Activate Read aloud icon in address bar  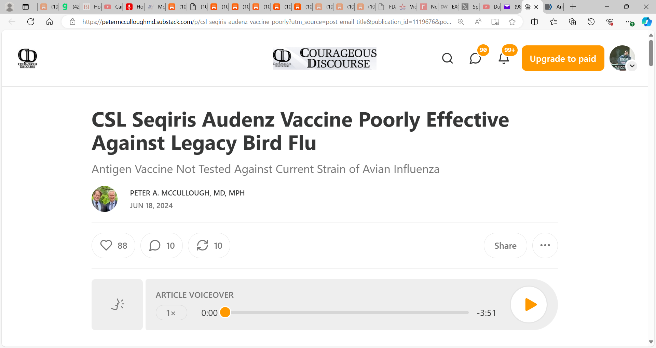point(478,22)
